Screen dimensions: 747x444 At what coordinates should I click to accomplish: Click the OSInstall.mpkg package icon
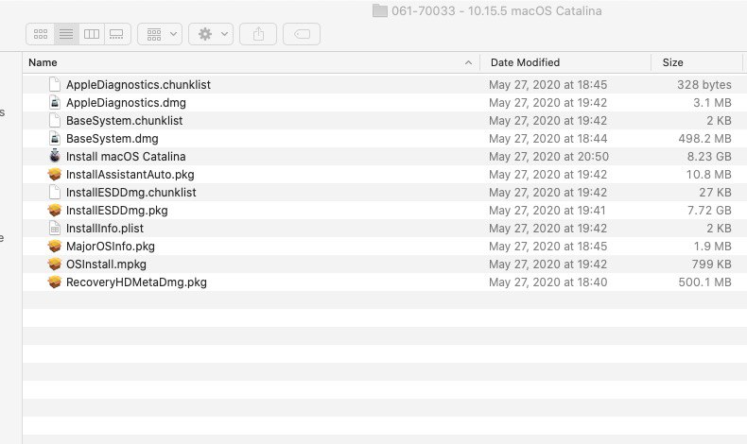(x=55, y=265)
